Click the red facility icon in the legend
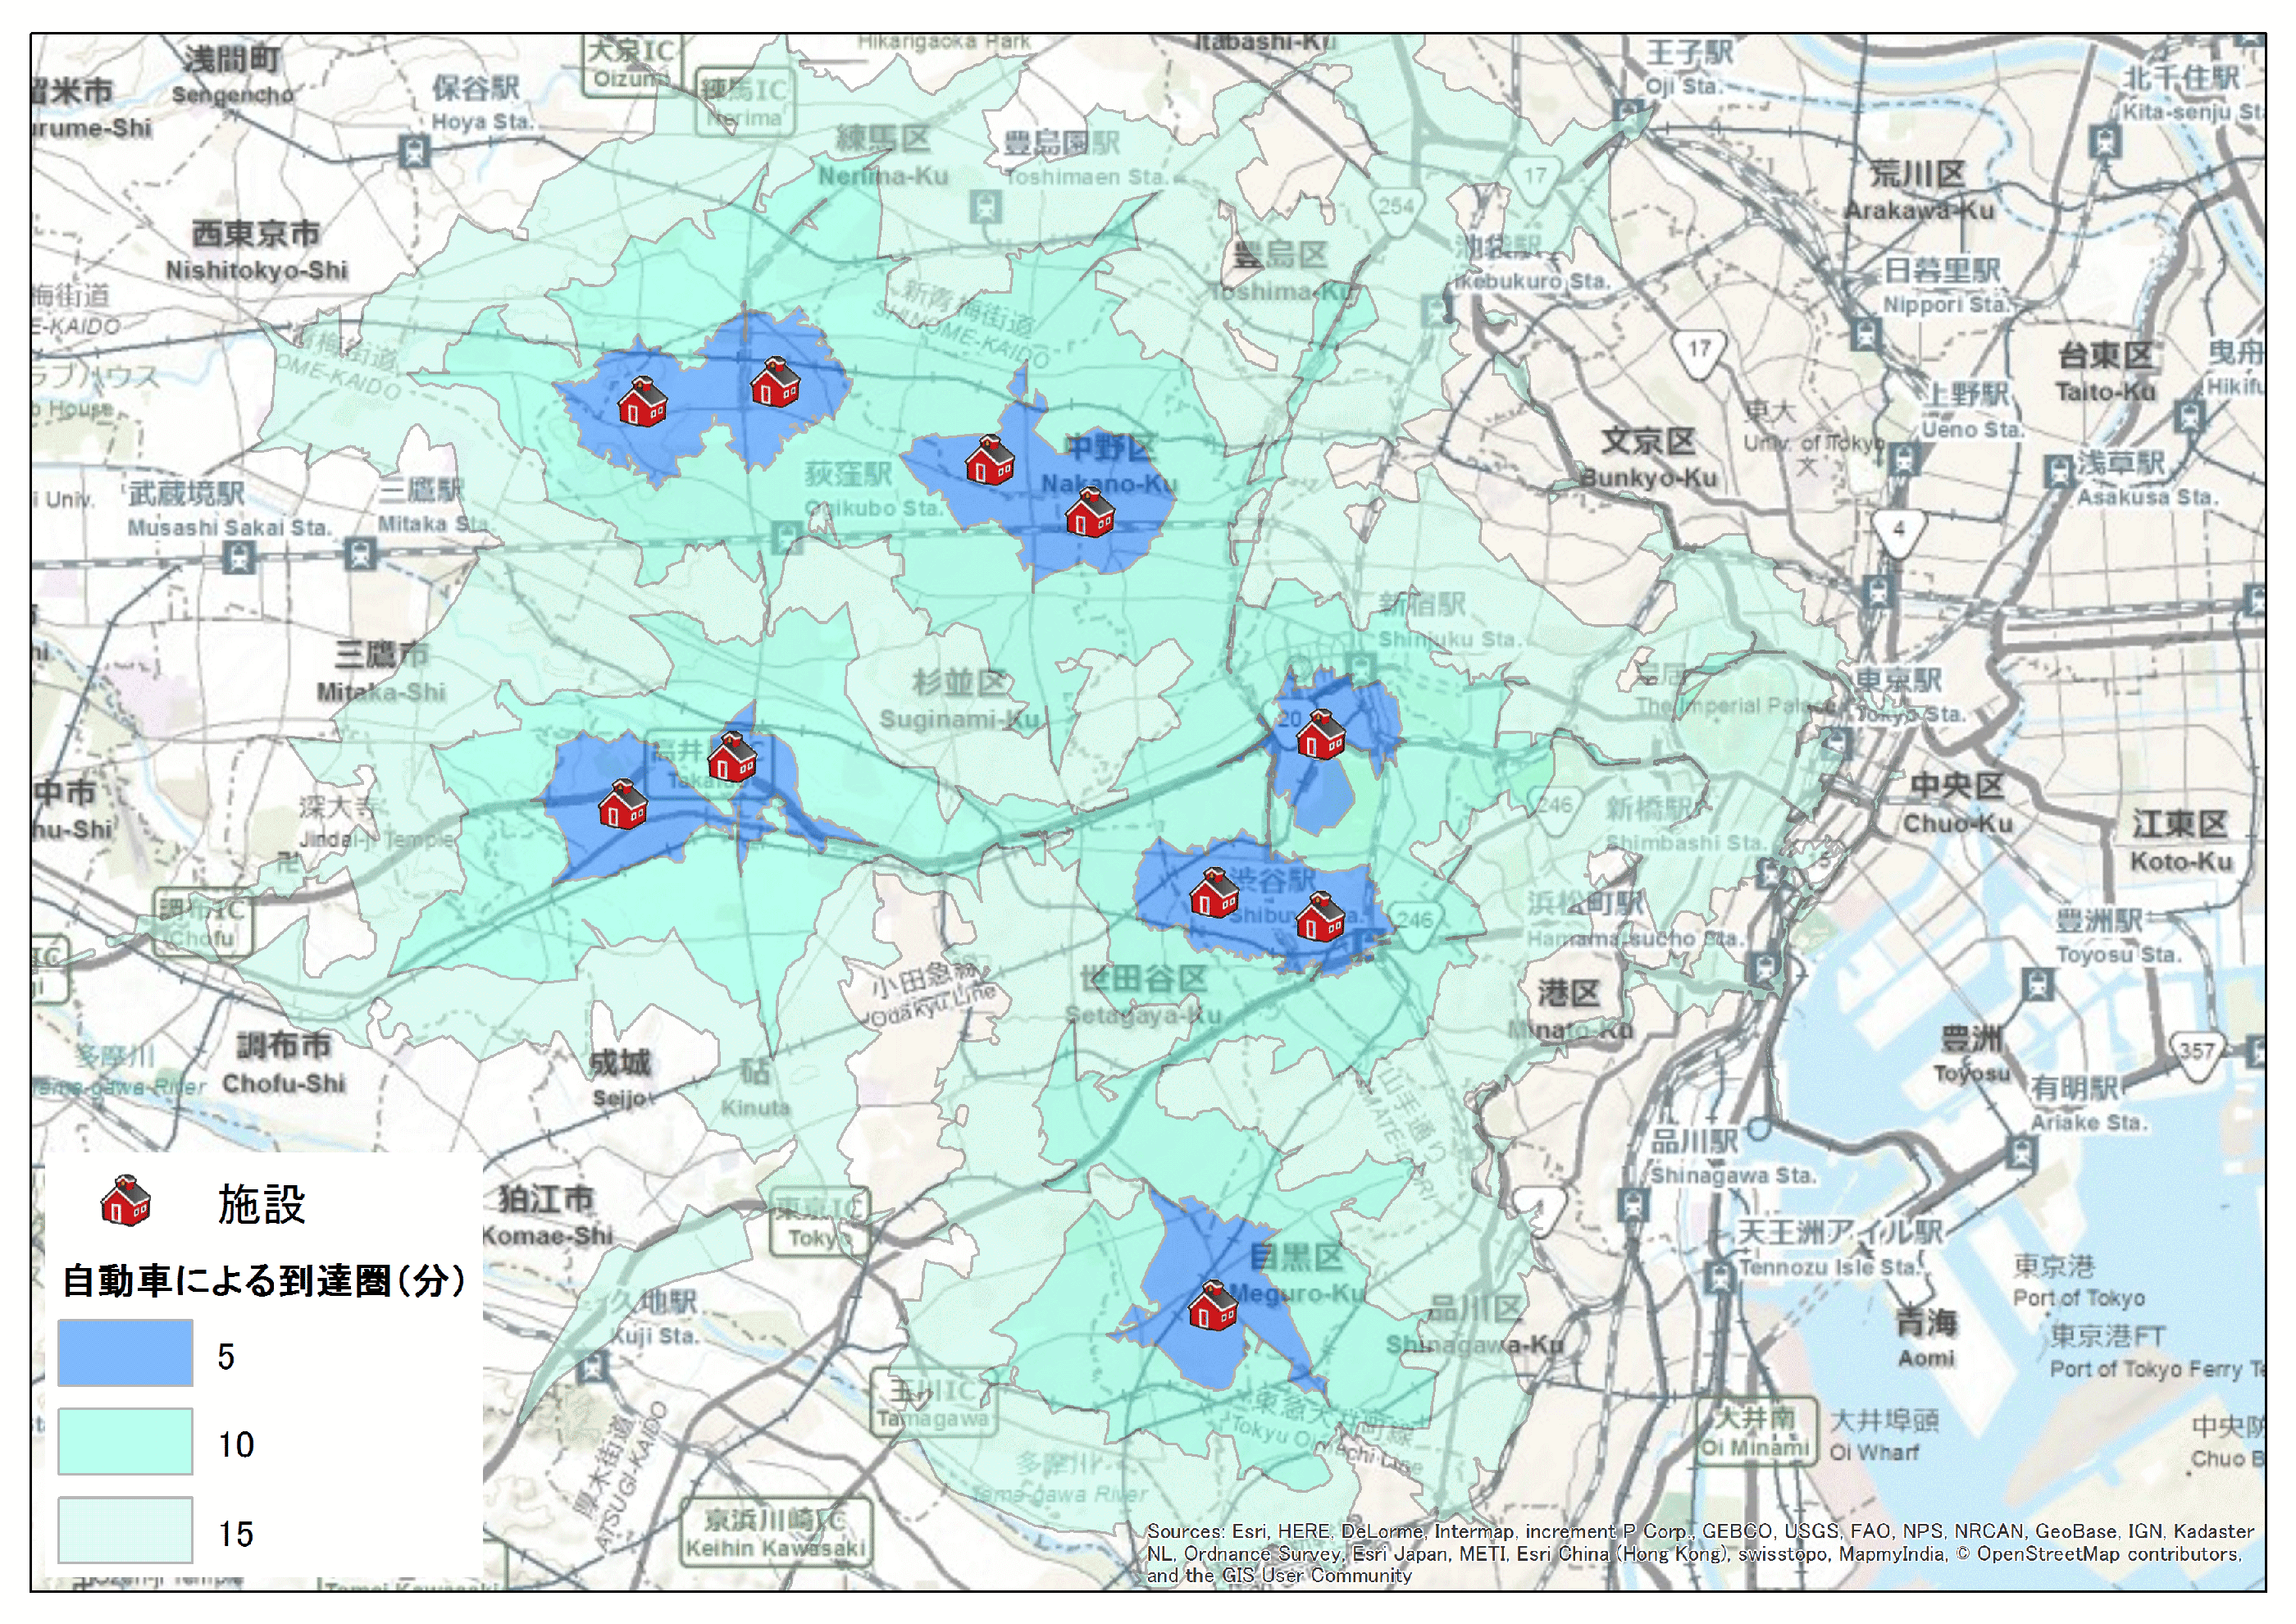The height and width of the screenshot is (1624, 2296). point(126,1201)
